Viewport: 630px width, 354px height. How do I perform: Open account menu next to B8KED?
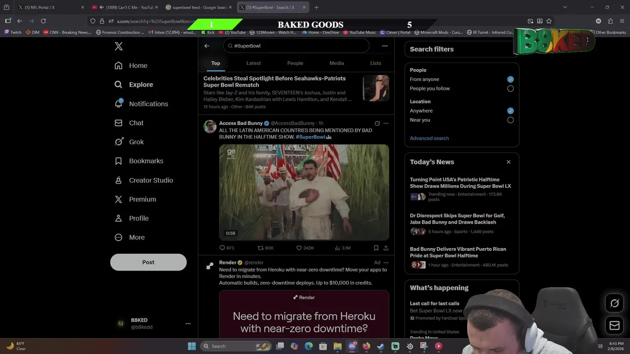[x=188, y=324]
